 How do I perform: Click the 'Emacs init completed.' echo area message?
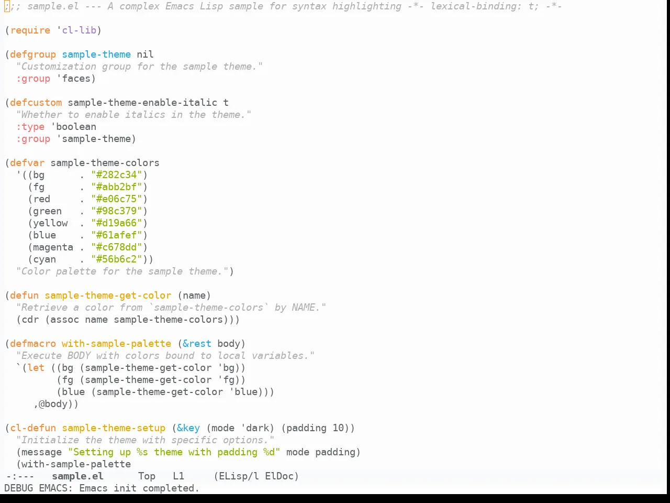(139, 488)
